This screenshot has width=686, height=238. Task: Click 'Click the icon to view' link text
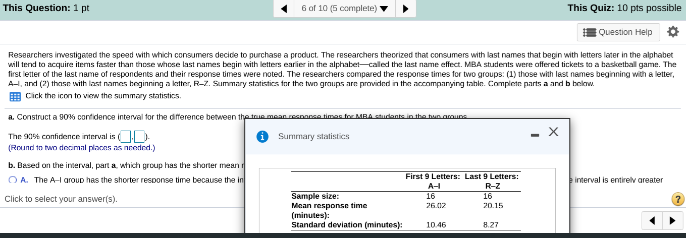click(x=103, y=96)
